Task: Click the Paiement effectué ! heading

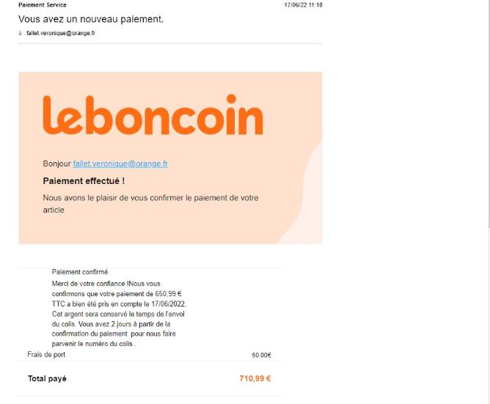Action: 84,181
